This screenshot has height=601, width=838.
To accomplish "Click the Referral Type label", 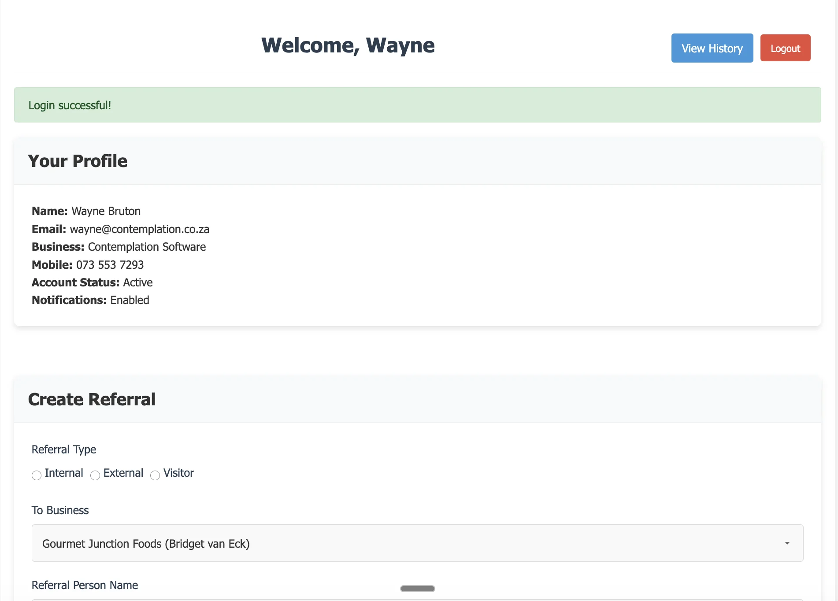I will pos(64,449).
